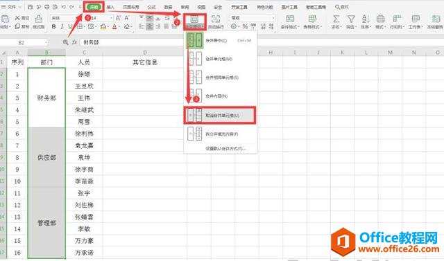The image size is (444, 261).
Task: Toggle Bold formatting
Action: [x=54, y=26]
